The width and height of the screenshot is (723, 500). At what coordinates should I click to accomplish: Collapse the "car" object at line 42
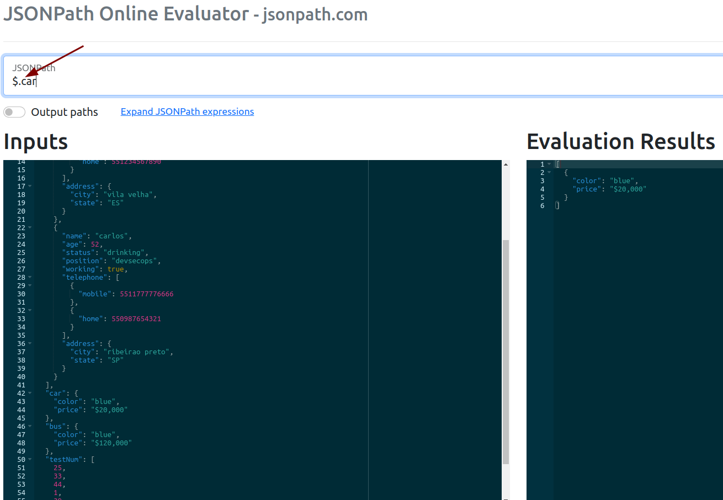(30, 393)
